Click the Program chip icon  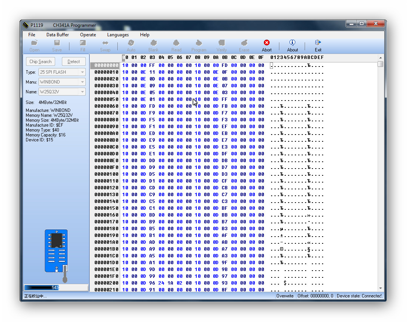(x=199, y=43)
